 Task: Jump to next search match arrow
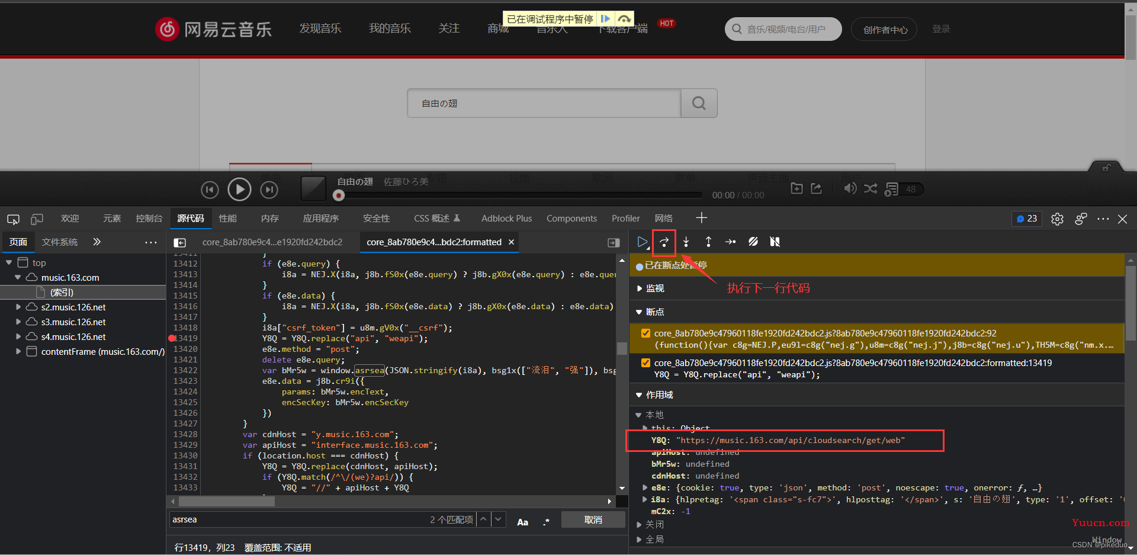click(x=499, y=519)
